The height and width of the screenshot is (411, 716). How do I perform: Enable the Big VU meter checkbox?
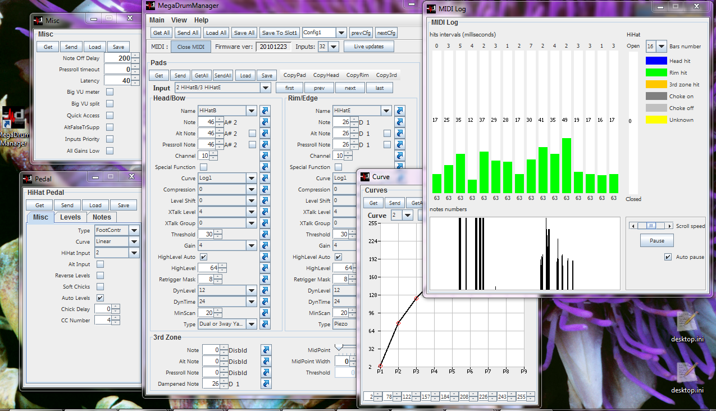click(110, 92)
